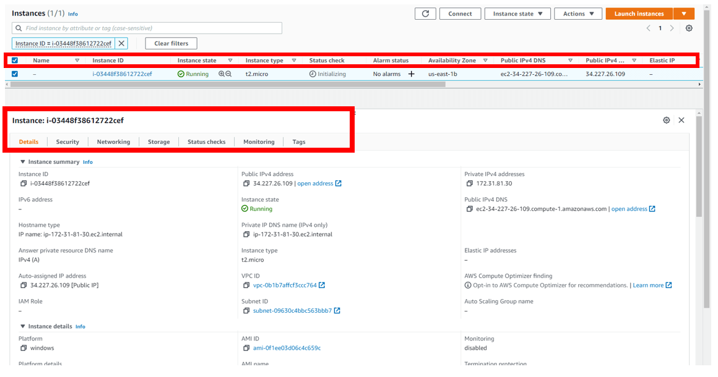
Task: Click horizontal scrollbar under instances table
Action: click(227, 84)
